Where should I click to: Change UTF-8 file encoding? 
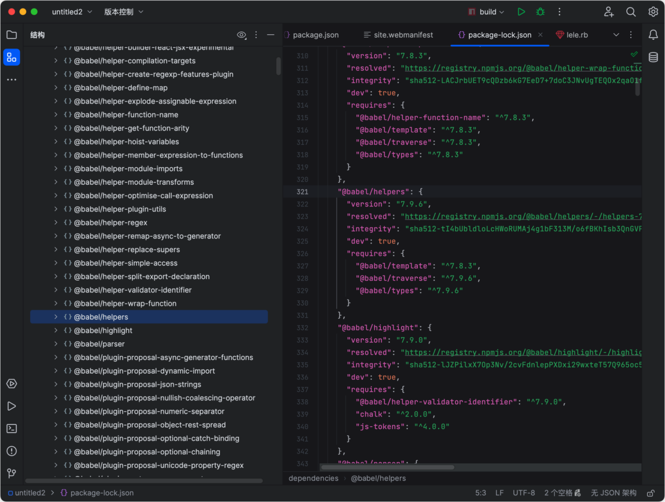point(524,493)
